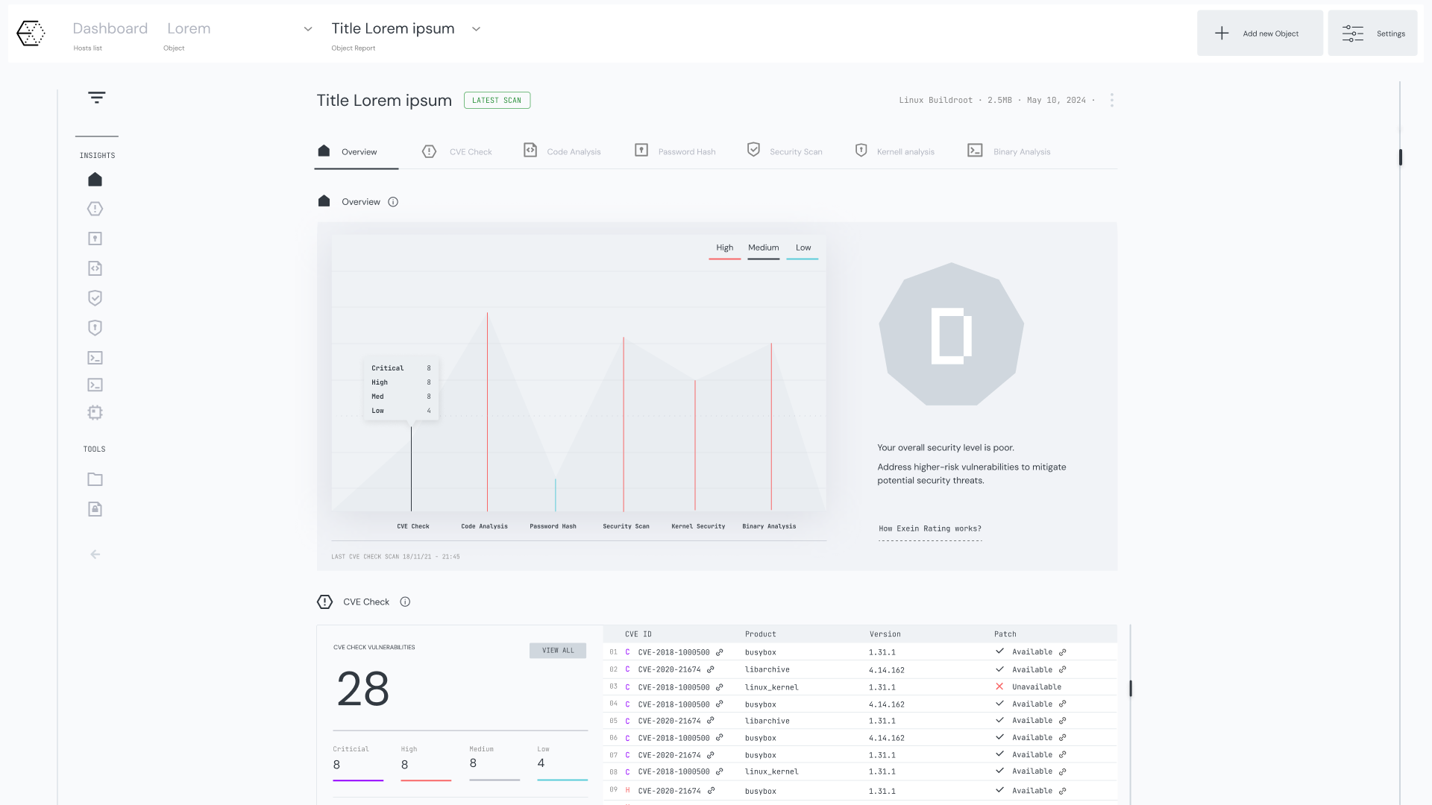The height and width of the screenshot is (805, 1432).
Task: Sort by Product column header
Action: coord(760,634)
